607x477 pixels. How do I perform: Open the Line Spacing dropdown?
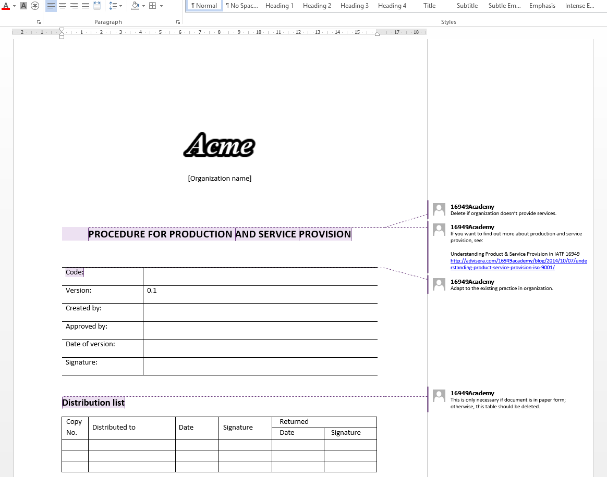pyautogui.click(x=121, y=6)
